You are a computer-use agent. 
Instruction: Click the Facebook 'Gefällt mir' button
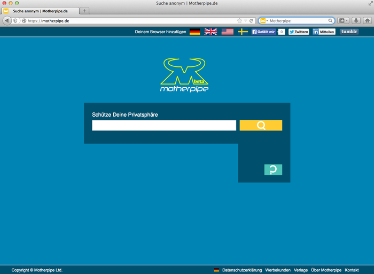tap(263, 32)
